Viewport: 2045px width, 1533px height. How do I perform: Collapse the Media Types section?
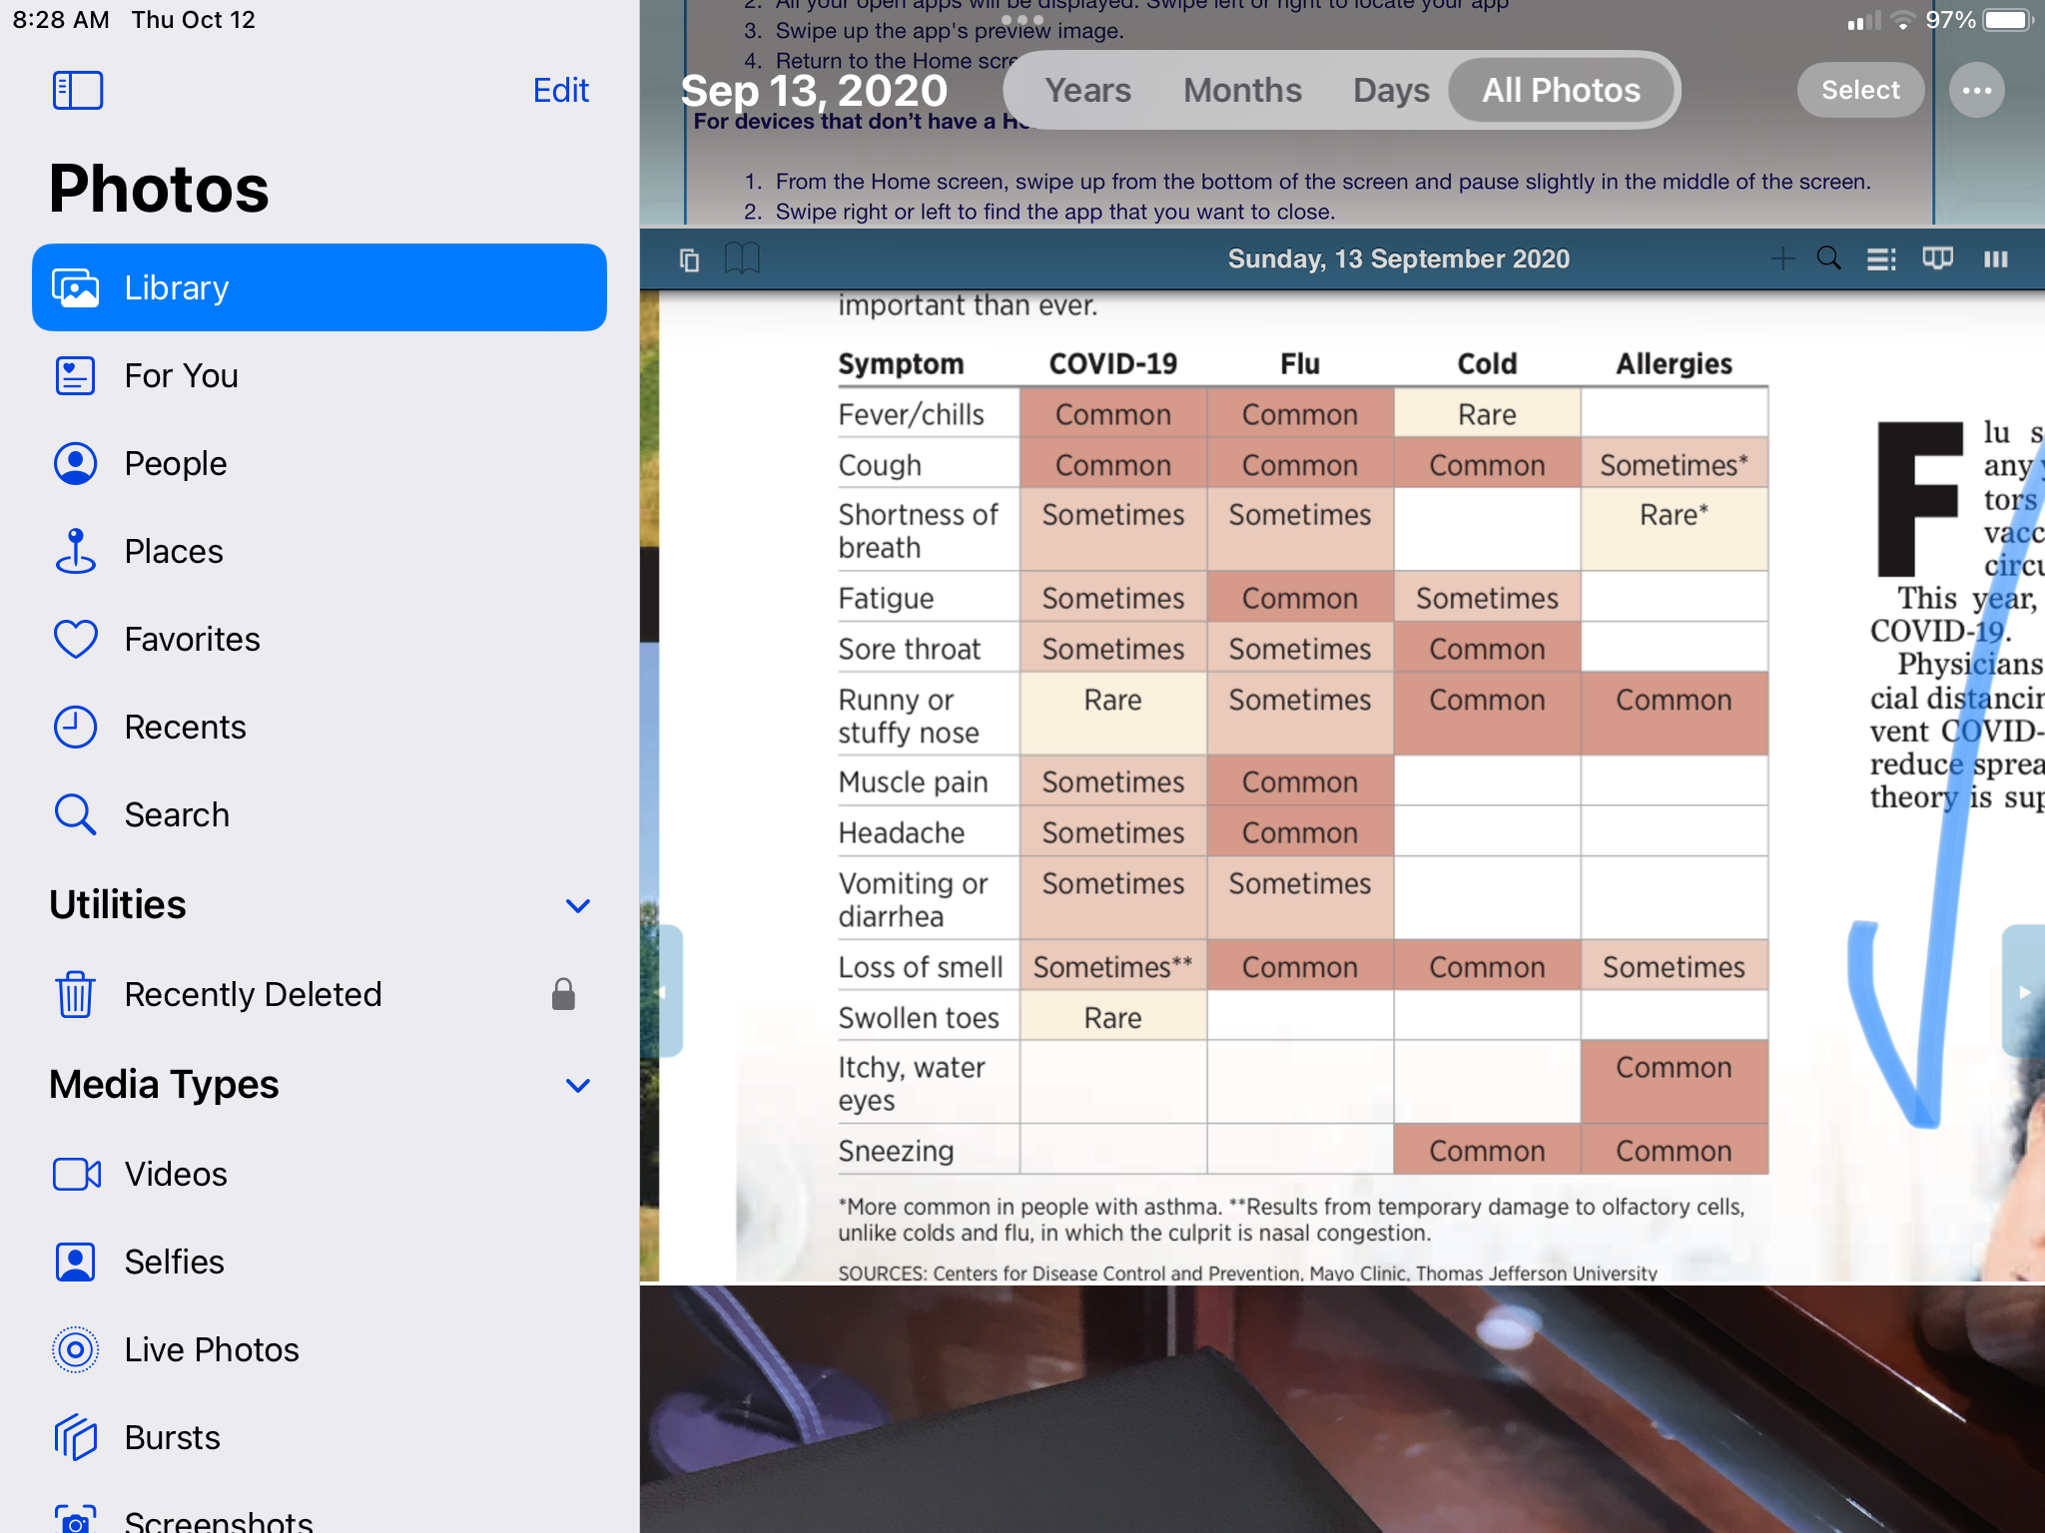pos(577,1085)
